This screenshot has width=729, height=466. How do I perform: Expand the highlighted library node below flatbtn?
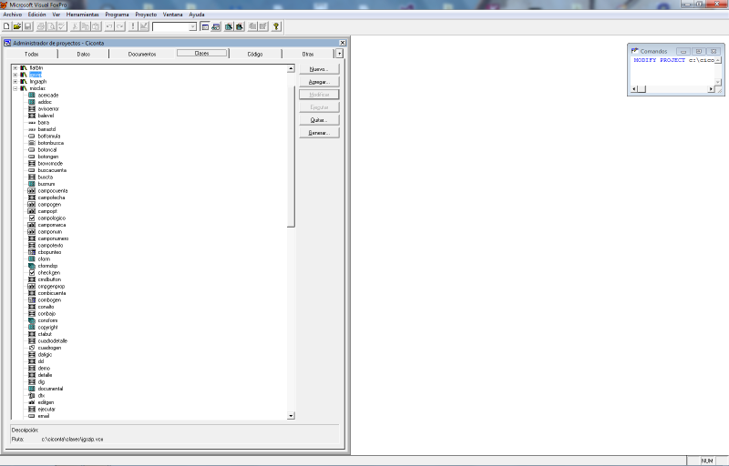pyautogui.click(x=15, y=75)
